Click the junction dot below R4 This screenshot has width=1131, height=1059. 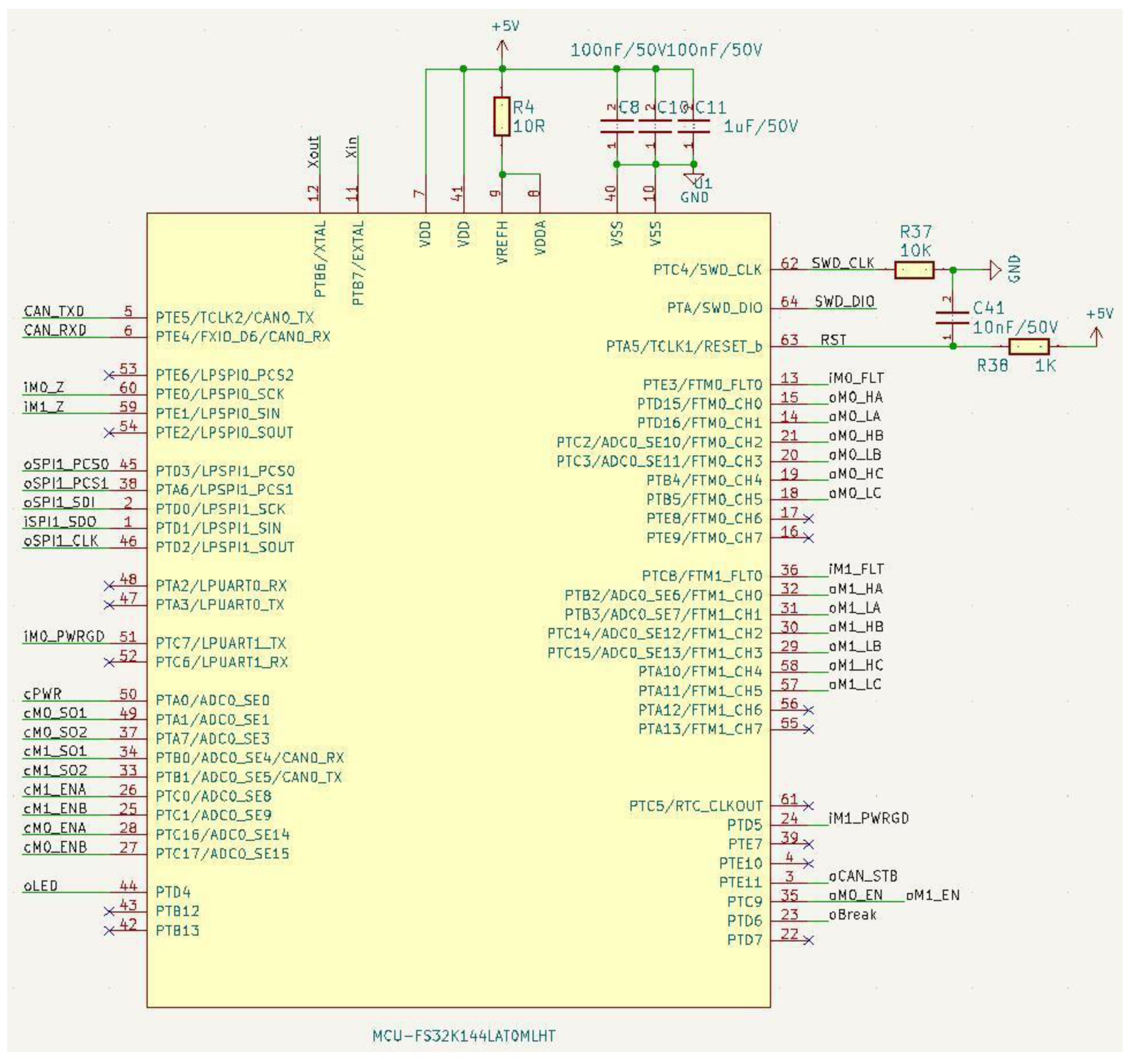tap(502, 174)
